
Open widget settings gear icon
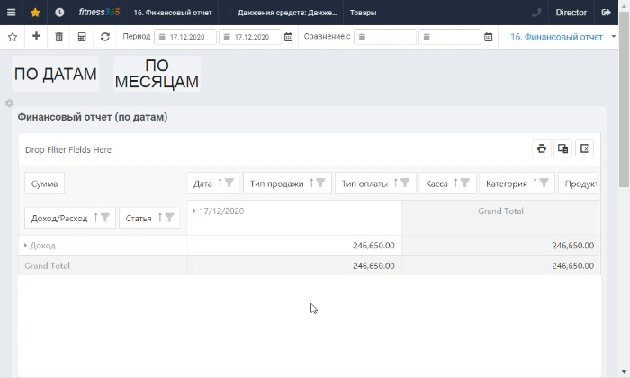(x=10, y=103)
